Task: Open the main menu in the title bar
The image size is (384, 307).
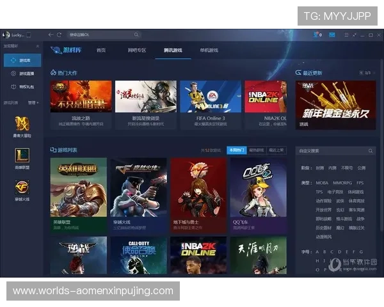Action: point(346,35)
